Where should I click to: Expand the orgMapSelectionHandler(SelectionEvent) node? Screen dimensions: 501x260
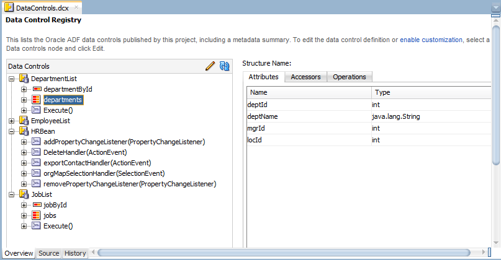click(x=24, y=173)
